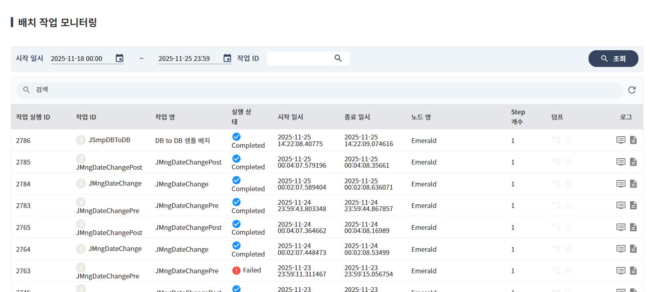The height and width of the screenshot is (292, 650).
Task: Click the J avatar beside JSmpDBToDB
Action: click(81, 140)
